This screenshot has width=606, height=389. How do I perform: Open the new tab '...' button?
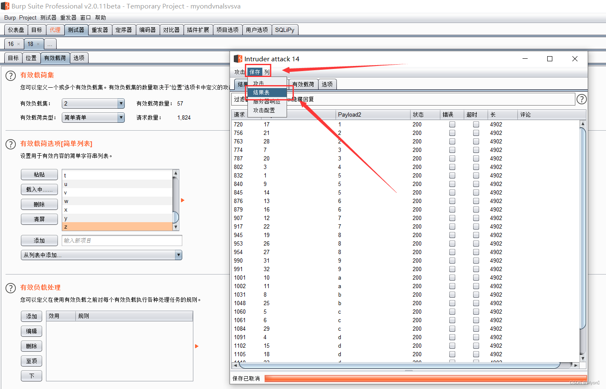[x=50, y=44]
